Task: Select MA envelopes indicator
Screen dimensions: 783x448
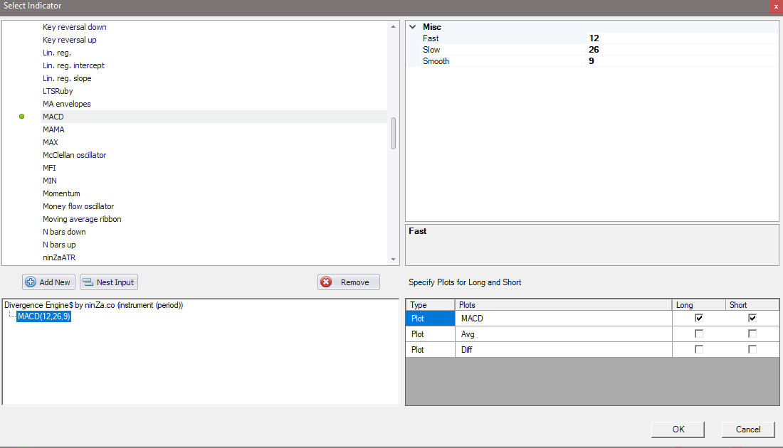Action: coord(66,104)
